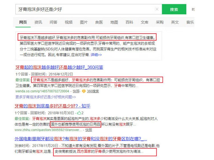Click the green 搜索 search button
Image resolution: width=214 pixels, height=160 pixels.
pos(174,9)
